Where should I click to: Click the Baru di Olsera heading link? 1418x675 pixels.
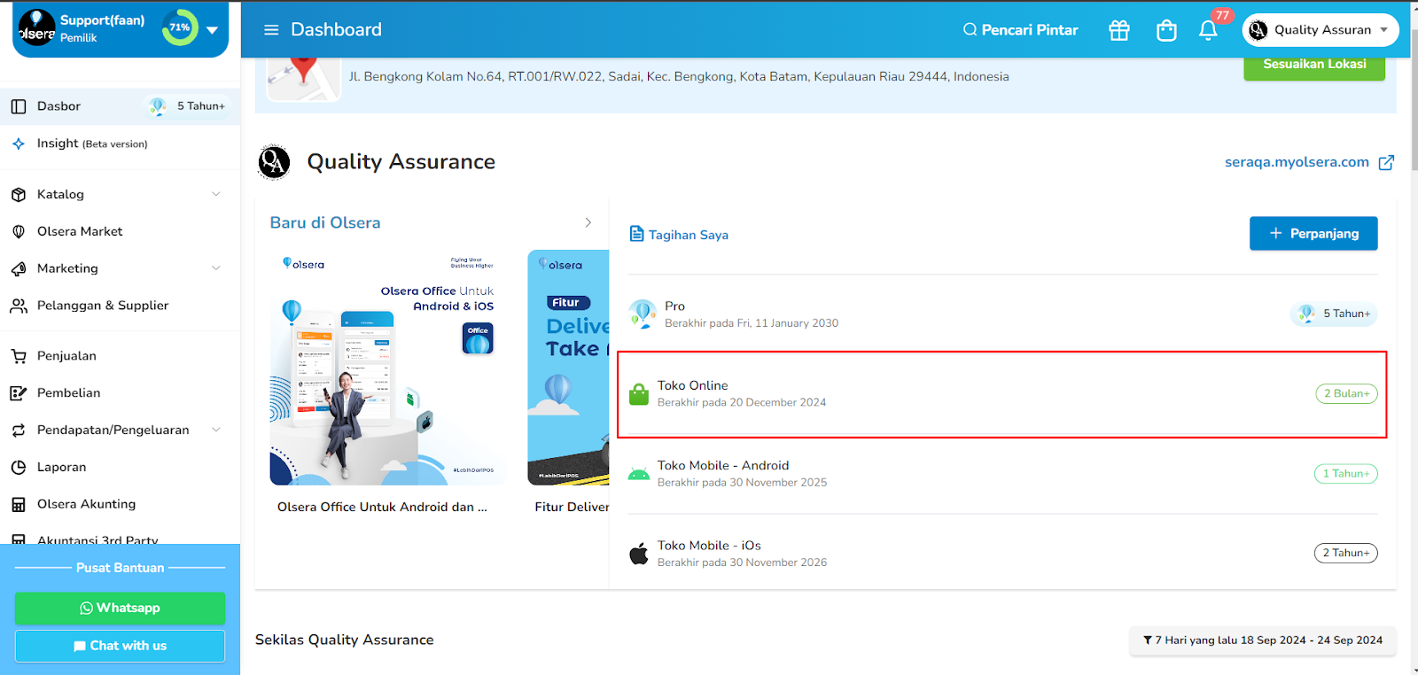[x=325, y=223]
